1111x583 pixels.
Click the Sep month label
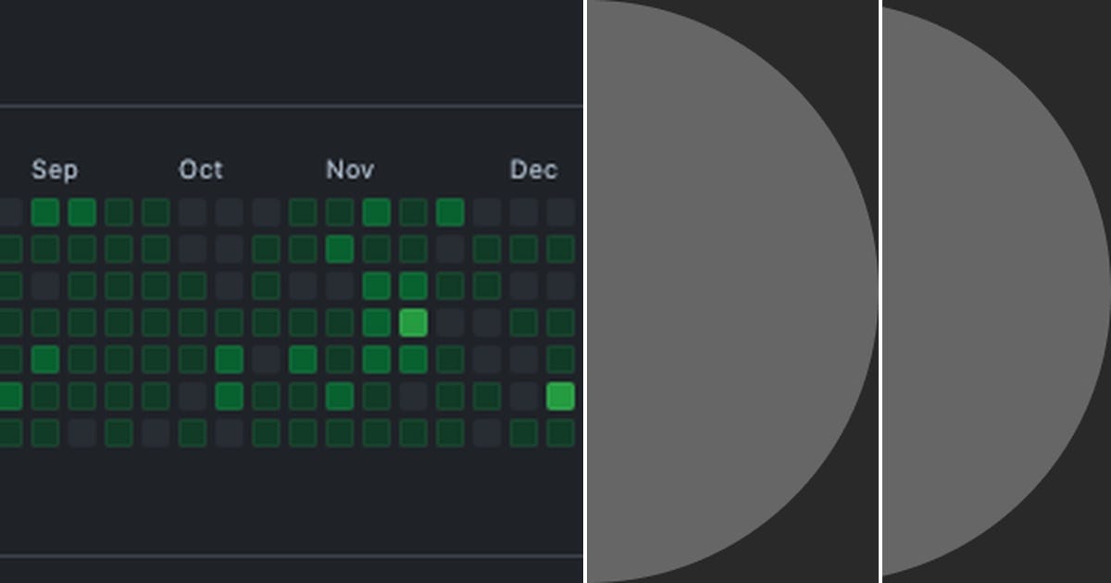click(x=55, y=170)
